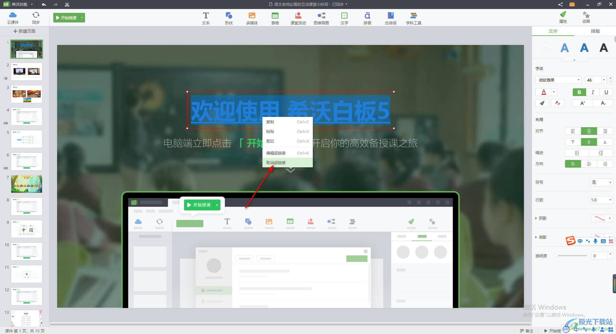Select slide 2 thumbnail
Screen dimensions: 616x334
(x=27, y=72)
